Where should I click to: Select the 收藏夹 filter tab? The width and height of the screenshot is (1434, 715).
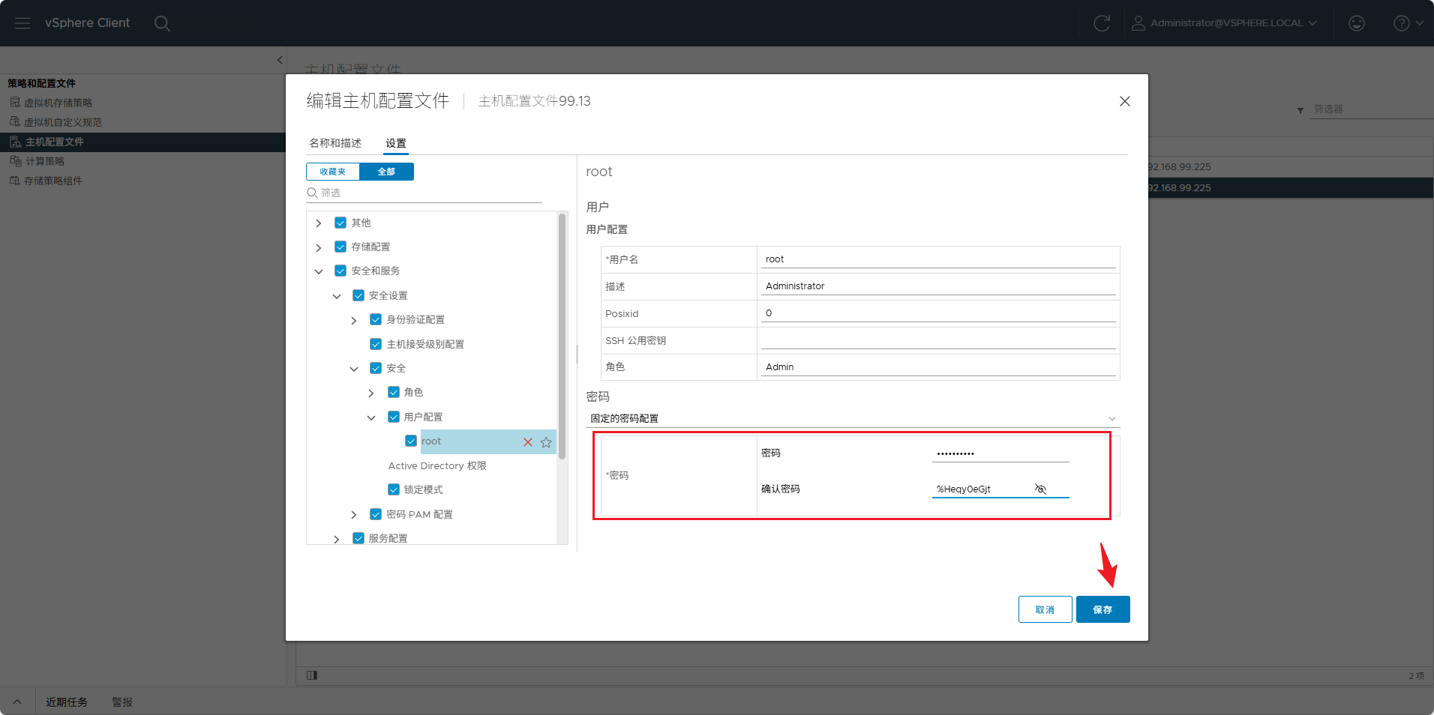pos(333,172)
